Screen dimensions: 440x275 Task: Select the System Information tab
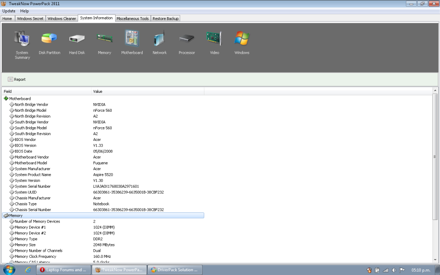(x=96, y=18)
